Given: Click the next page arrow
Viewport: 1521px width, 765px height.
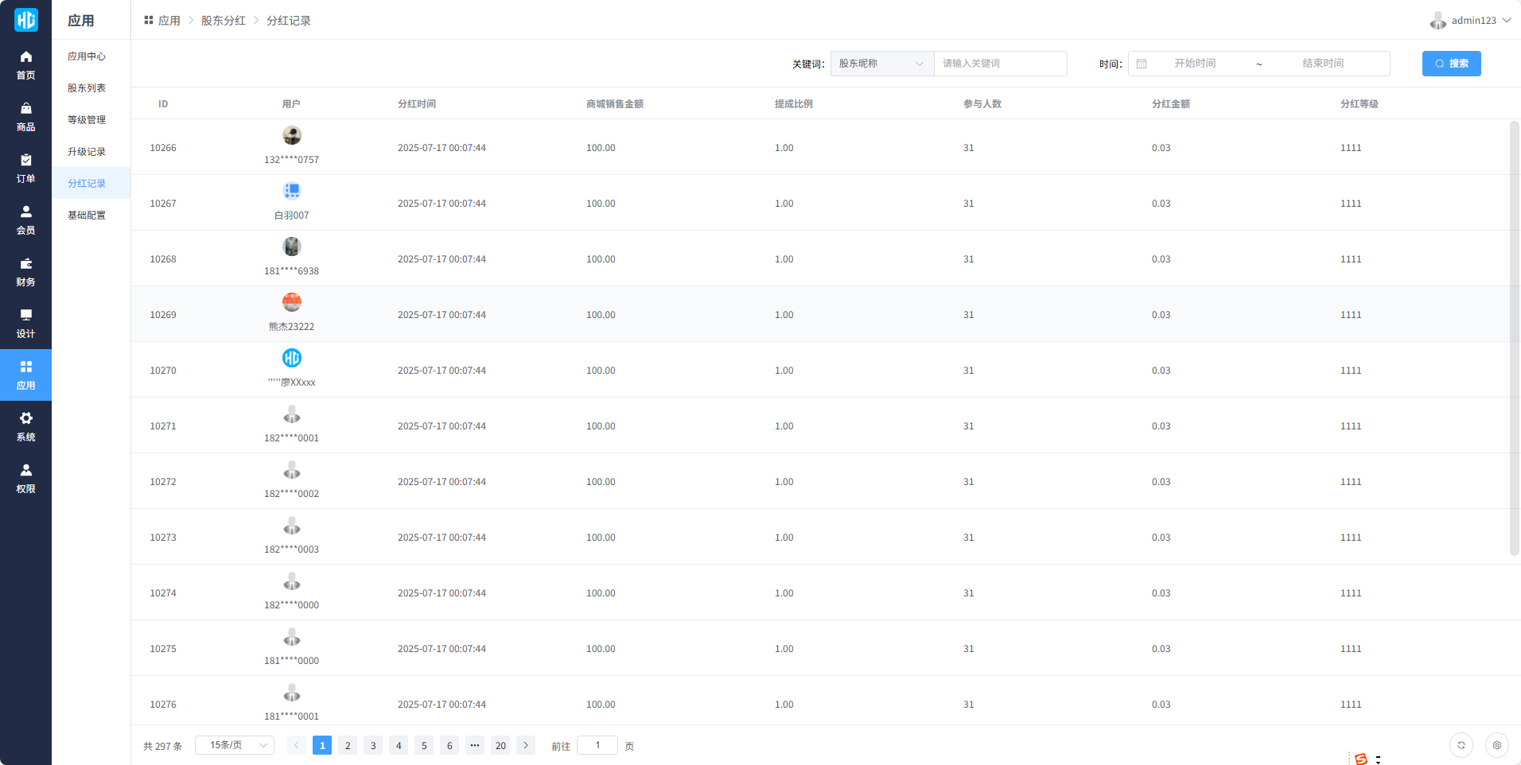Looking at the screenshot, I should point(526,745).
